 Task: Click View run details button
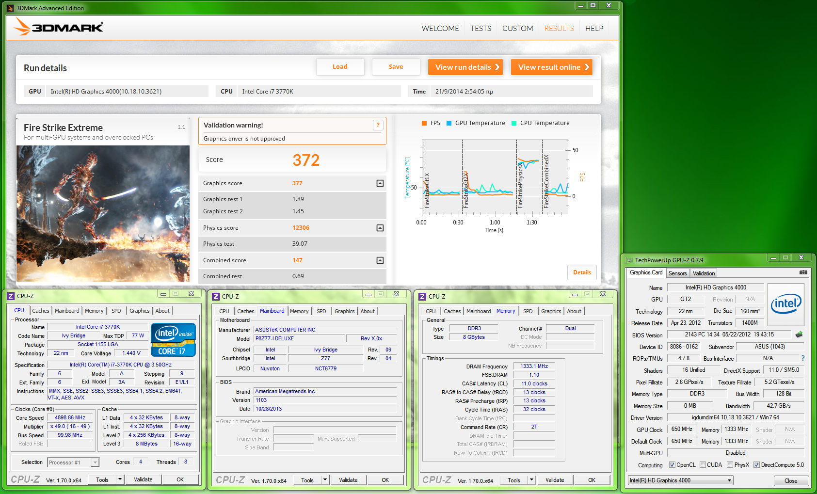(x=465, y=67)
